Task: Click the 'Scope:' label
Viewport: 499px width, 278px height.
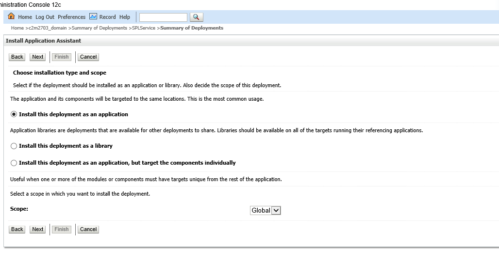Action: click(x=19, y=209)
